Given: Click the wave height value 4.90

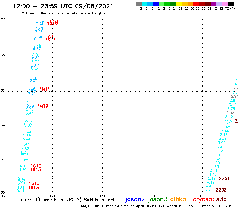Looking at the screenshot, I should 216,163.
